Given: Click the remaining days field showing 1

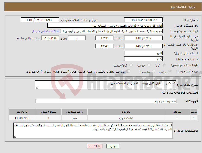Looking at the screenshot, I should (x=77, y=38).
